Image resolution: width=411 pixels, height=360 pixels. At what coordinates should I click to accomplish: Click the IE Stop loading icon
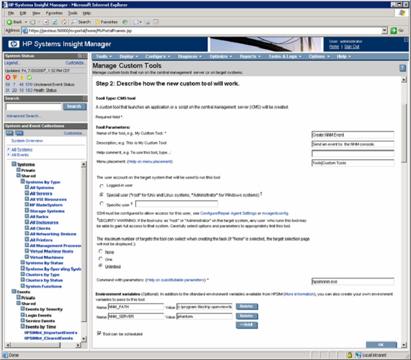46,22
